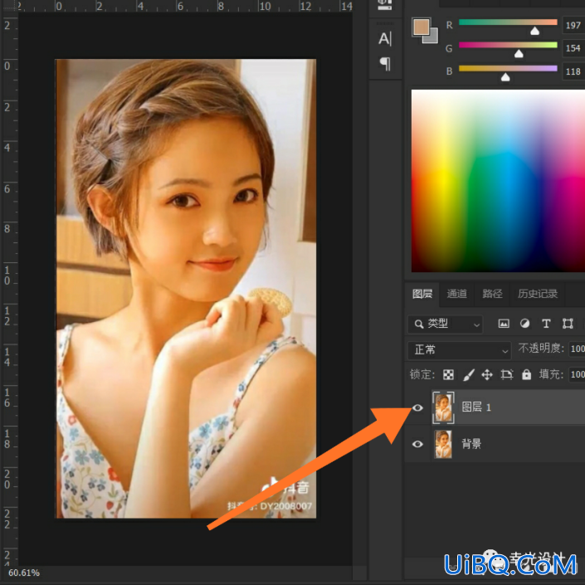
Task: Hide the 图层 1 layer
Action: 417,407
